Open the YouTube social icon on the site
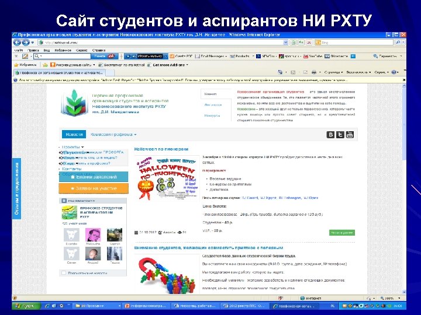421x315 pixels. pos(350,135)
